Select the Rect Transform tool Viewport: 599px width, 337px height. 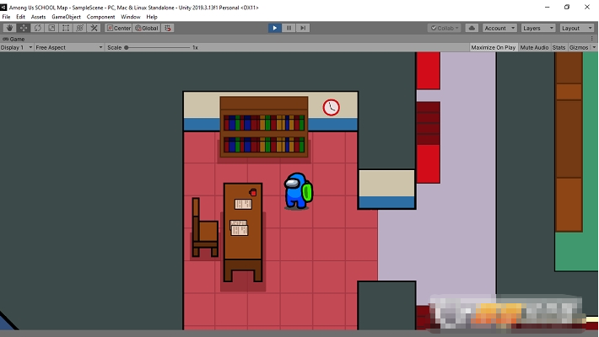66,28
